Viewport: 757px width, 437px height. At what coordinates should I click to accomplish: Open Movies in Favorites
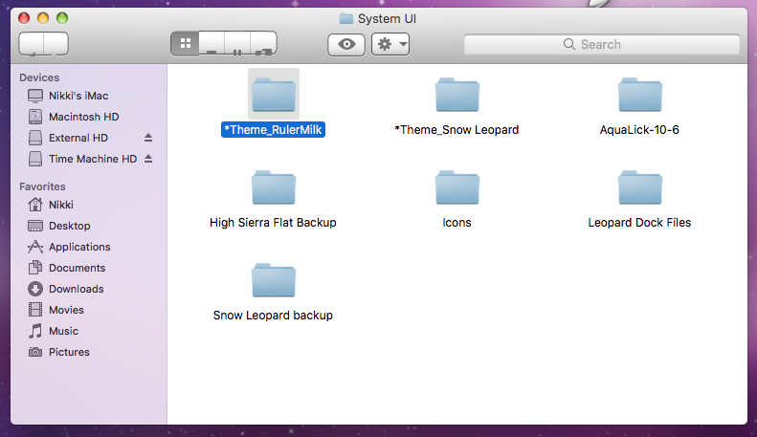pos(89,310)
